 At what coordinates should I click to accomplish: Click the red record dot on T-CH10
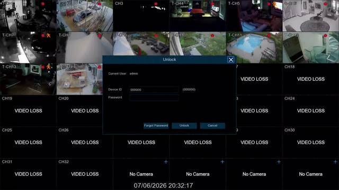[212, 35]
